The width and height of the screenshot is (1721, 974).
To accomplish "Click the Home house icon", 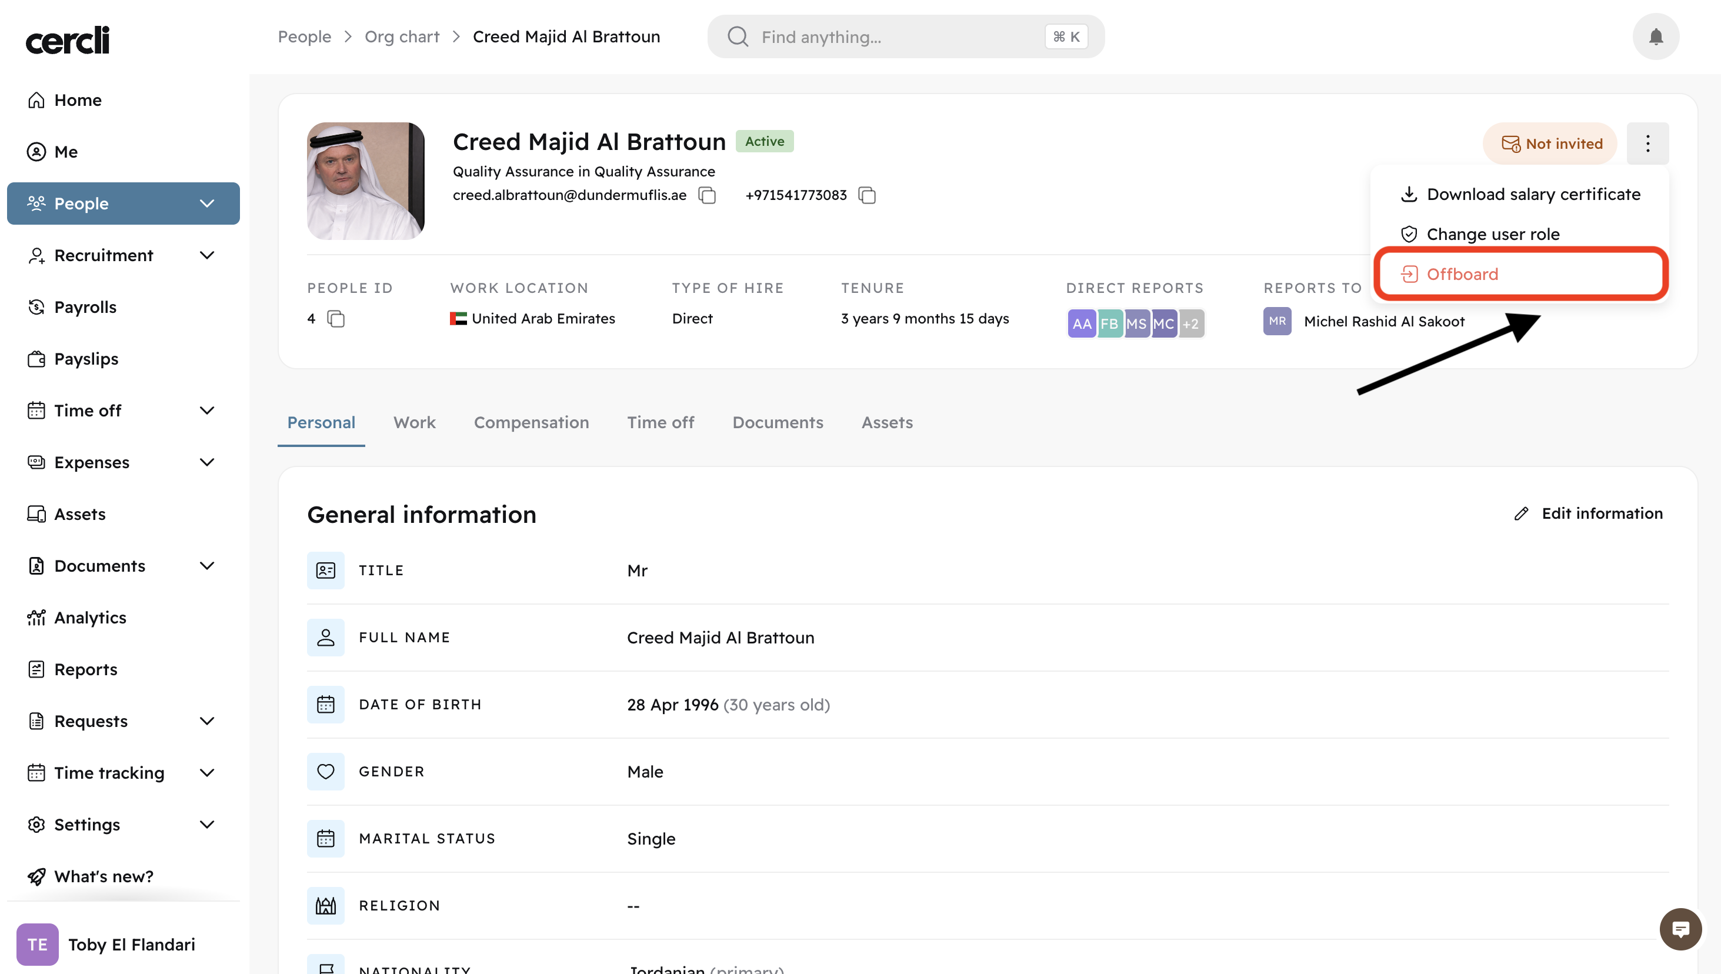I will click(x=36, y=101).
